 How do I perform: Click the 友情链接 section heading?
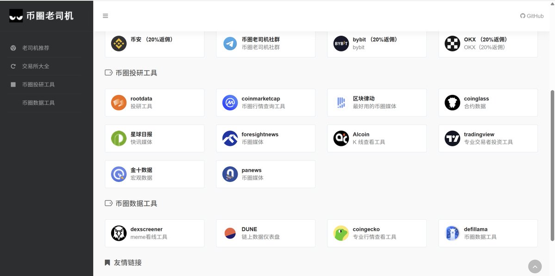pyautogui.click(x=128, y=263)
